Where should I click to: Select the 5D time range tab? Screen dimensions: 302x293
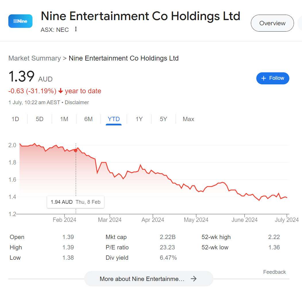(39, 119)
